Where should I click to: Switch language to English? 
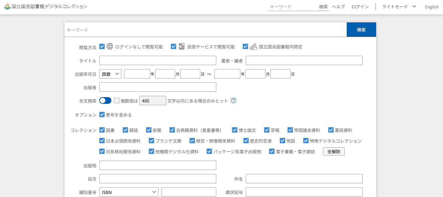[x=432, y=7]
